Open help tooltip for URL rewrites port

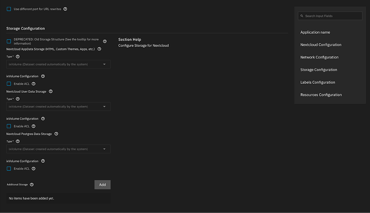tap(65, 9)
